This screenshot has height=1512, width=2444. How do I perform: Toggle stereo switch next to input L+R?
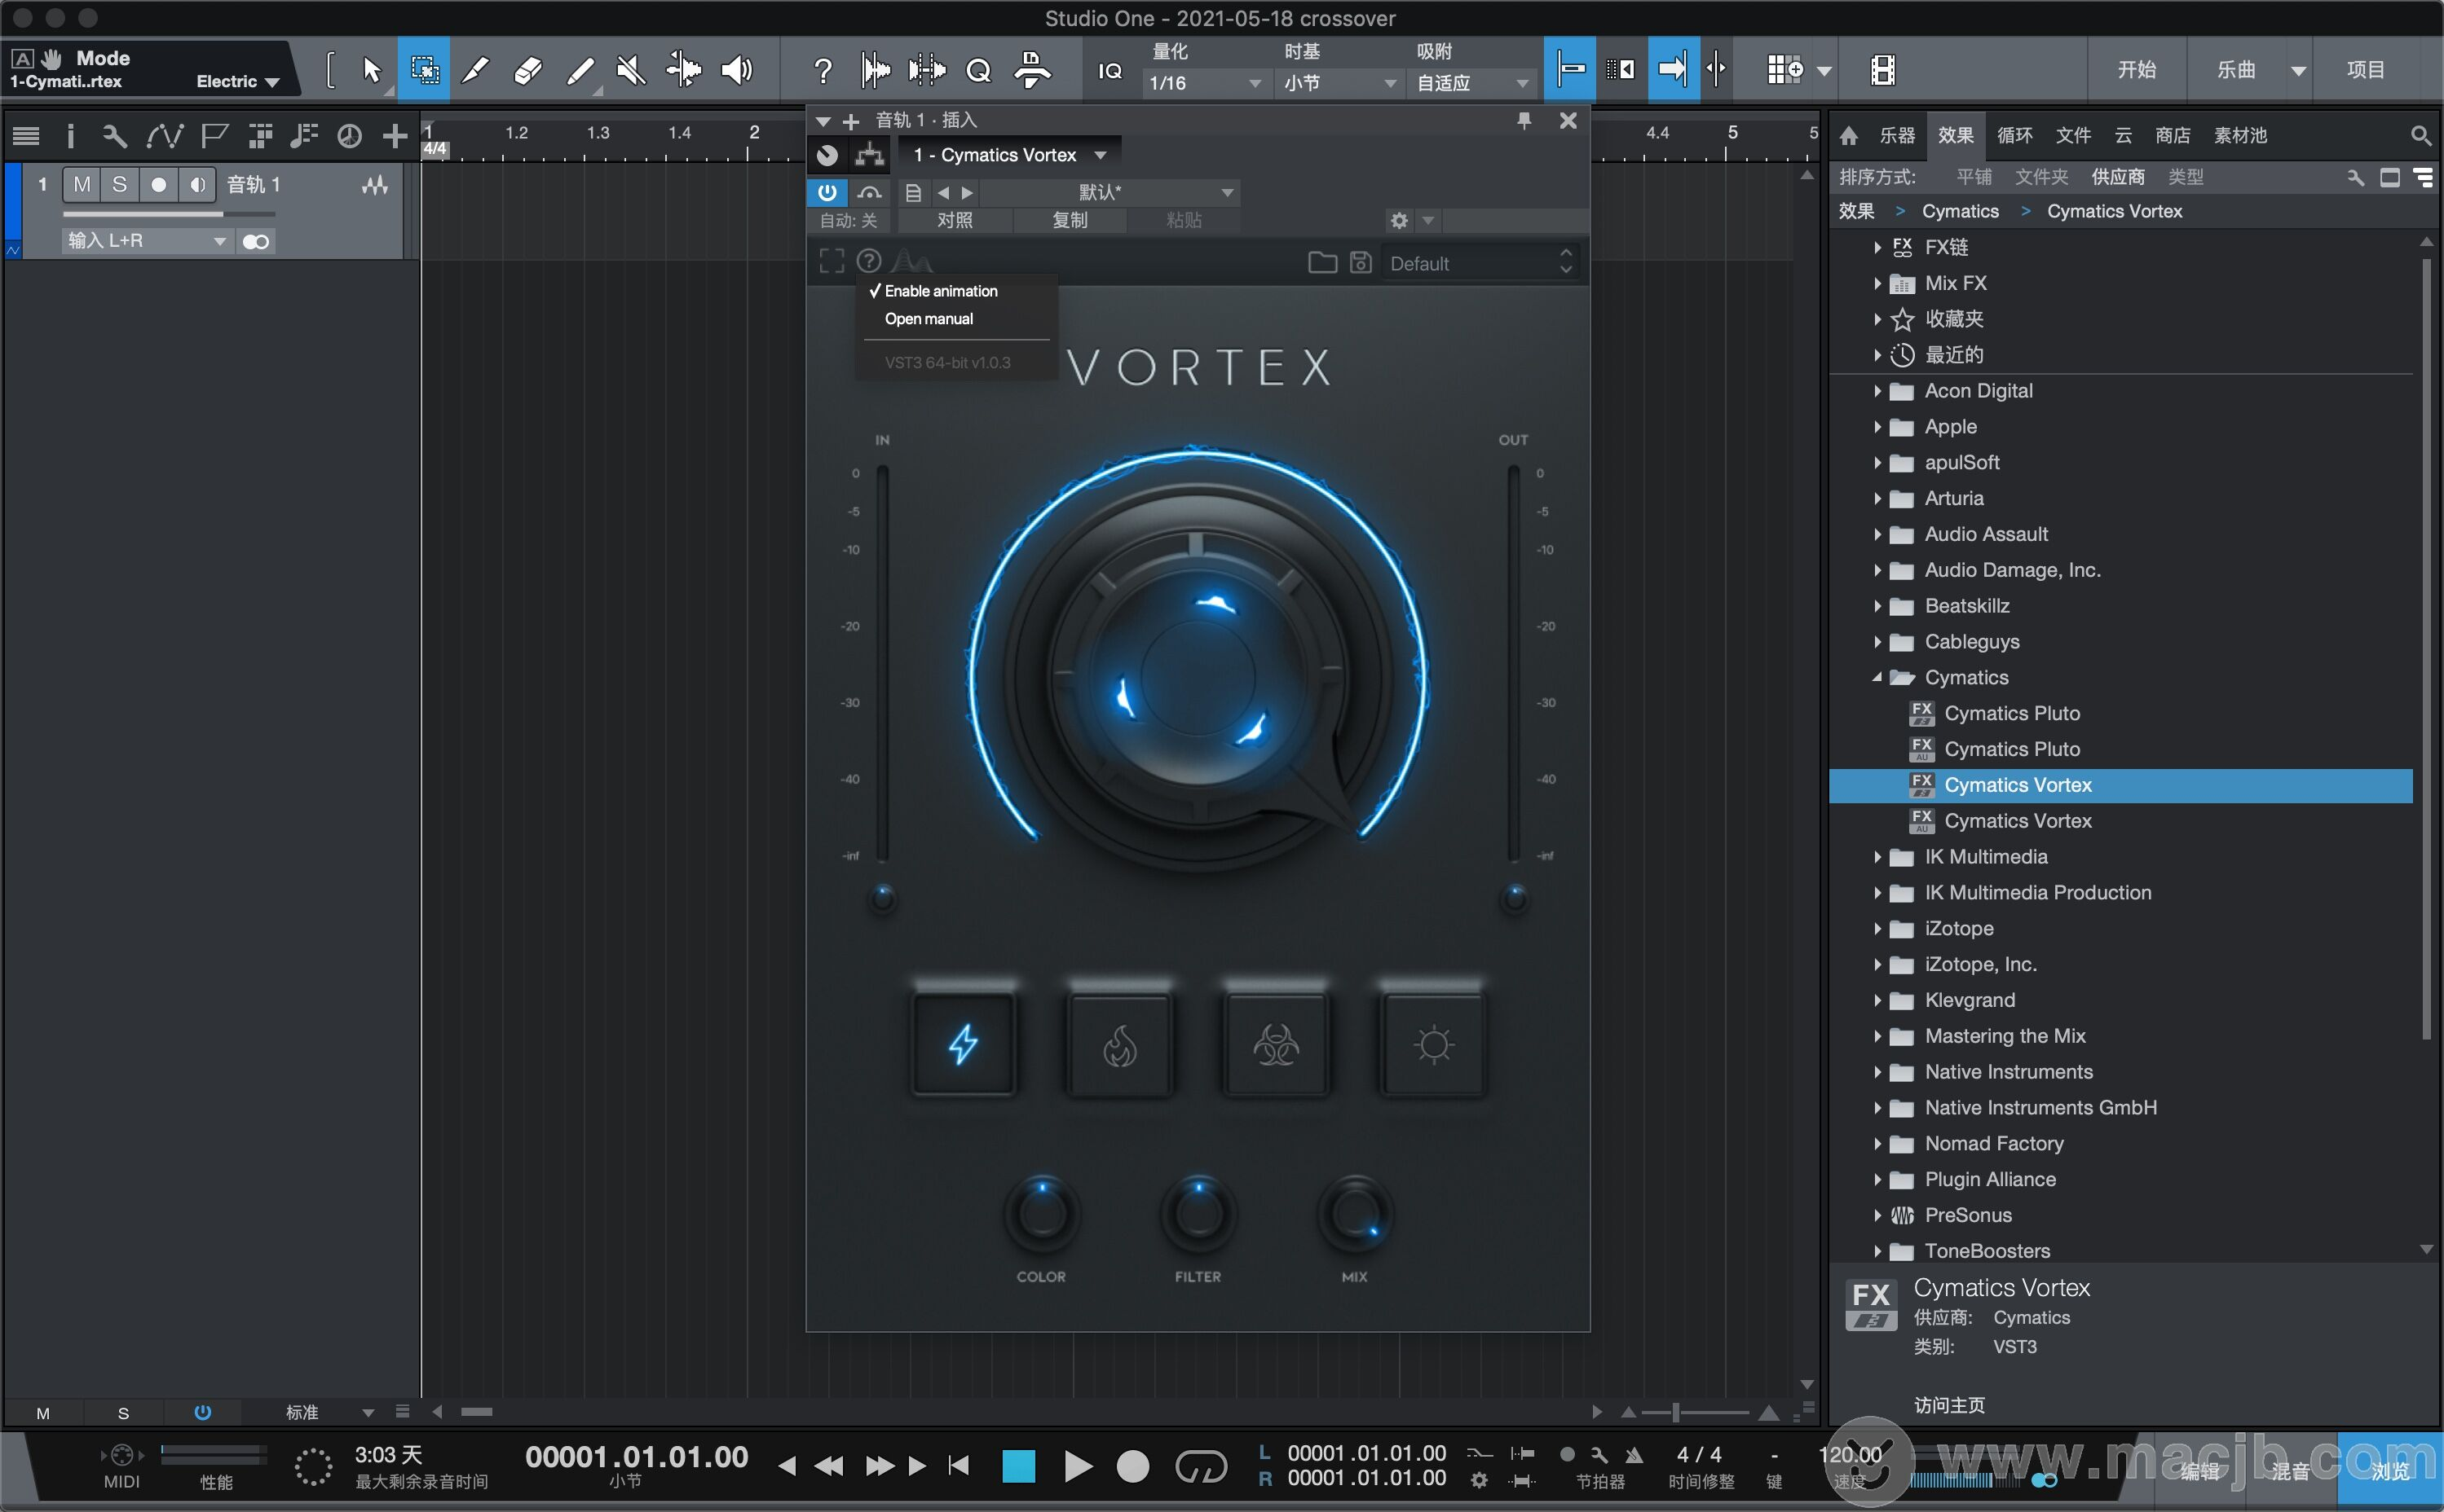point(256,241)
